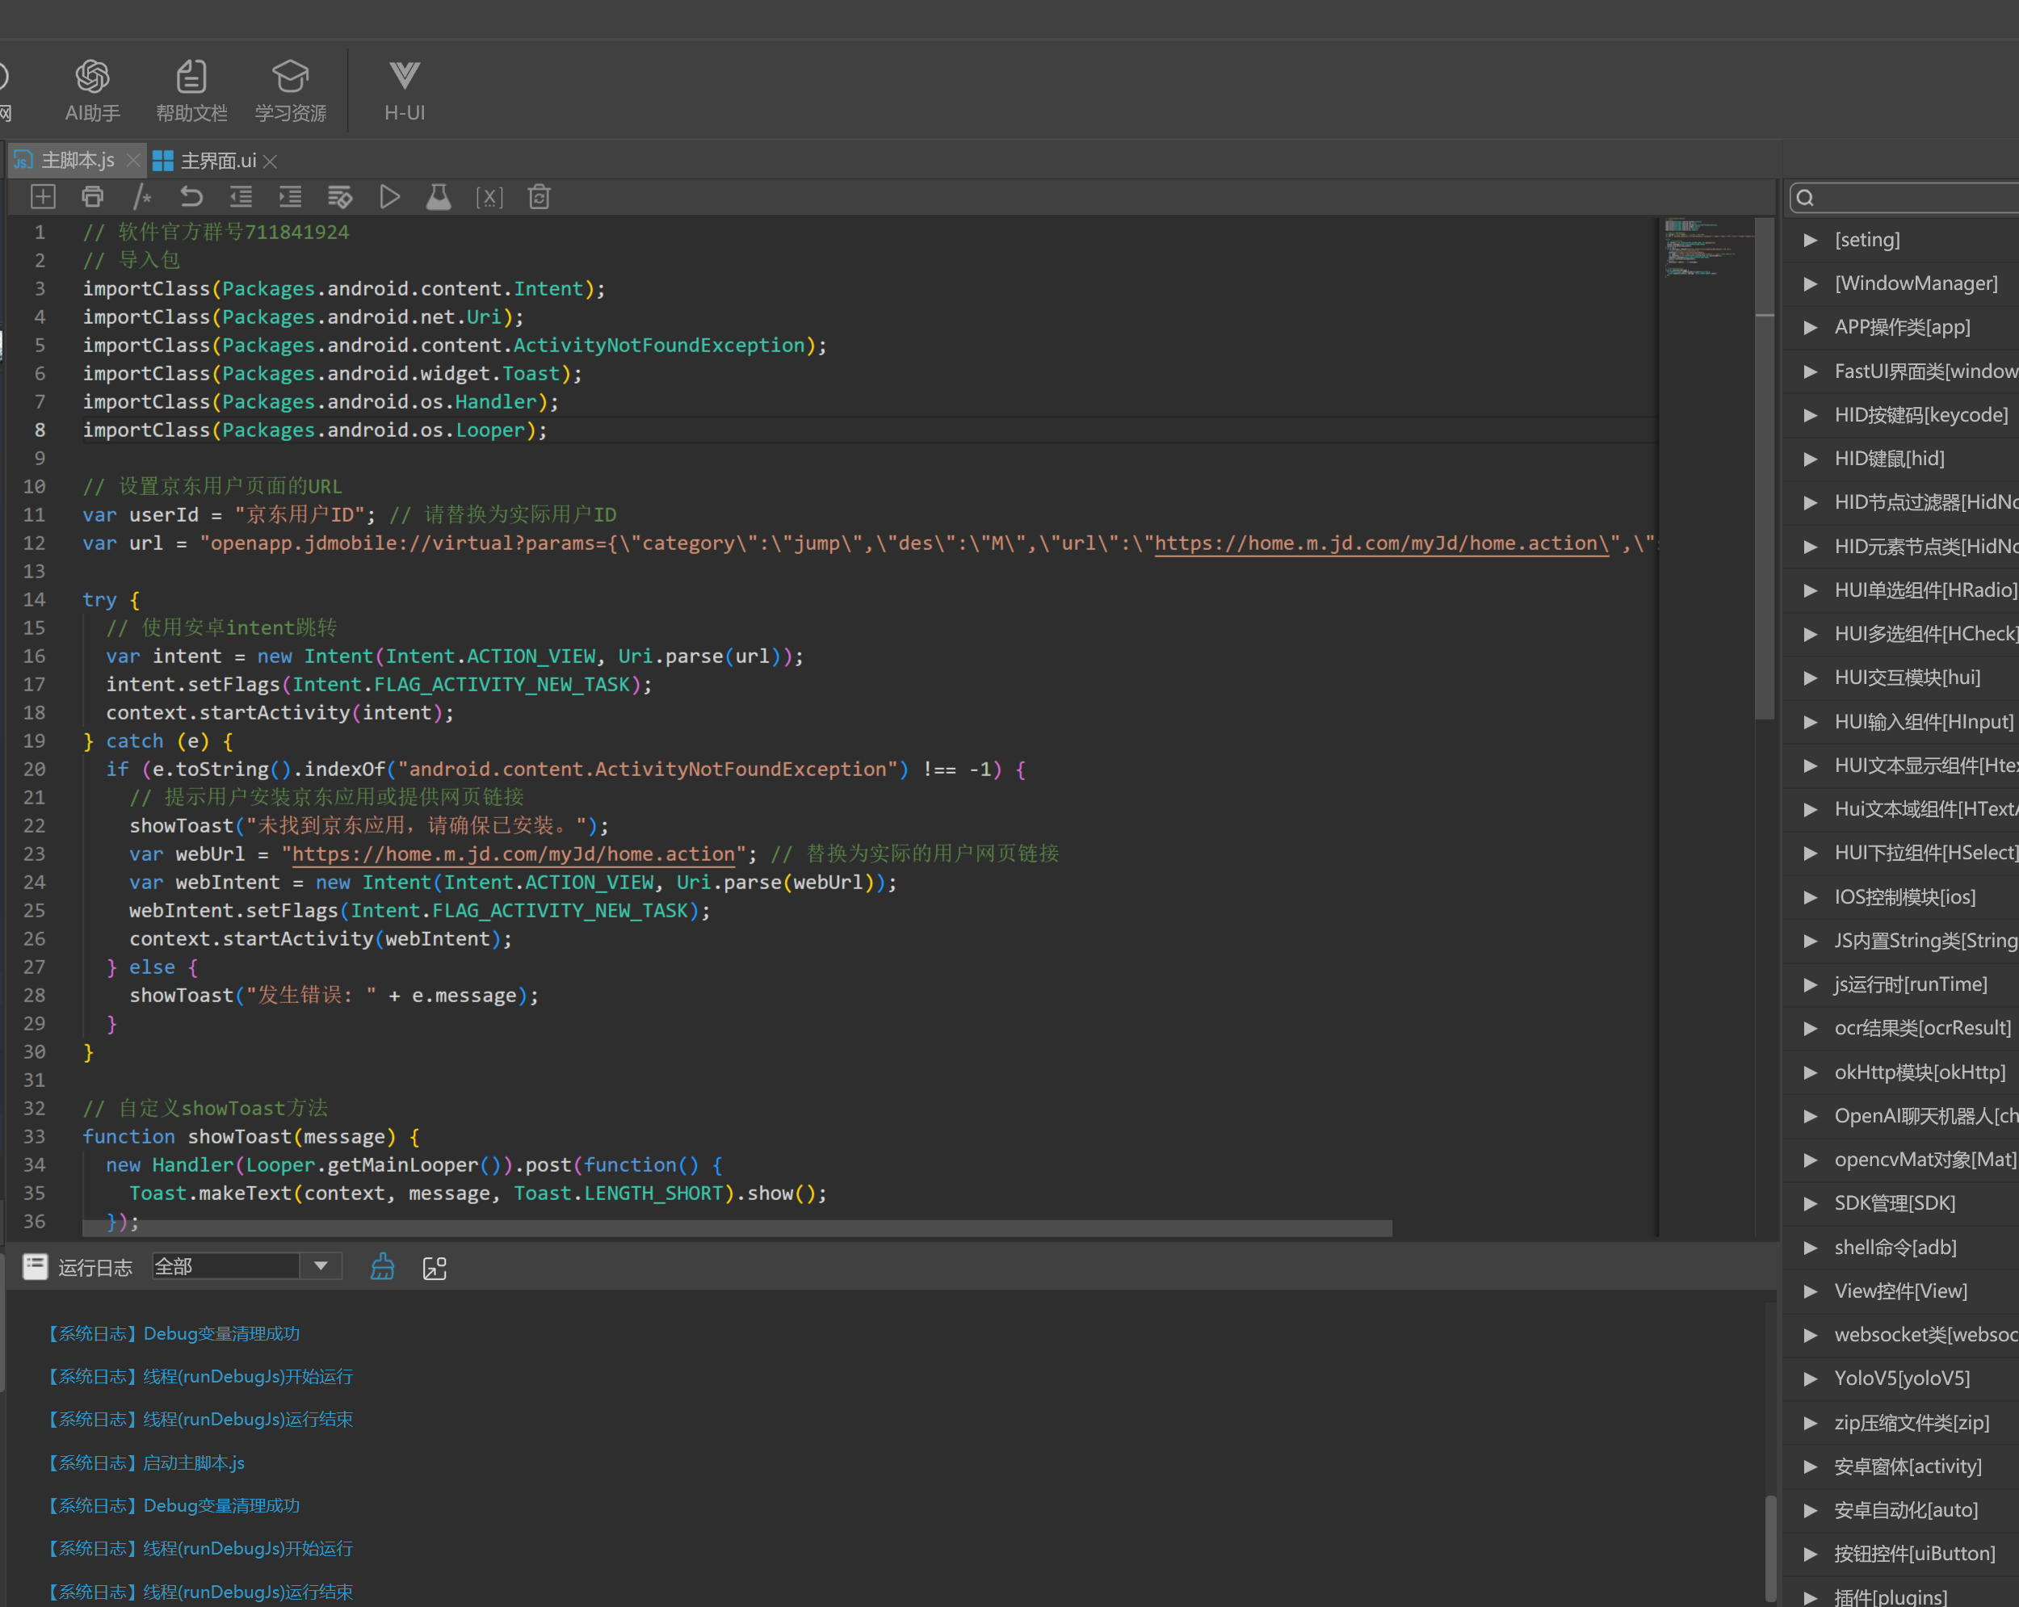Click first log line Debug变量清理成功
This screenshot has height=1607, width=2019.
coord(174,1333)
